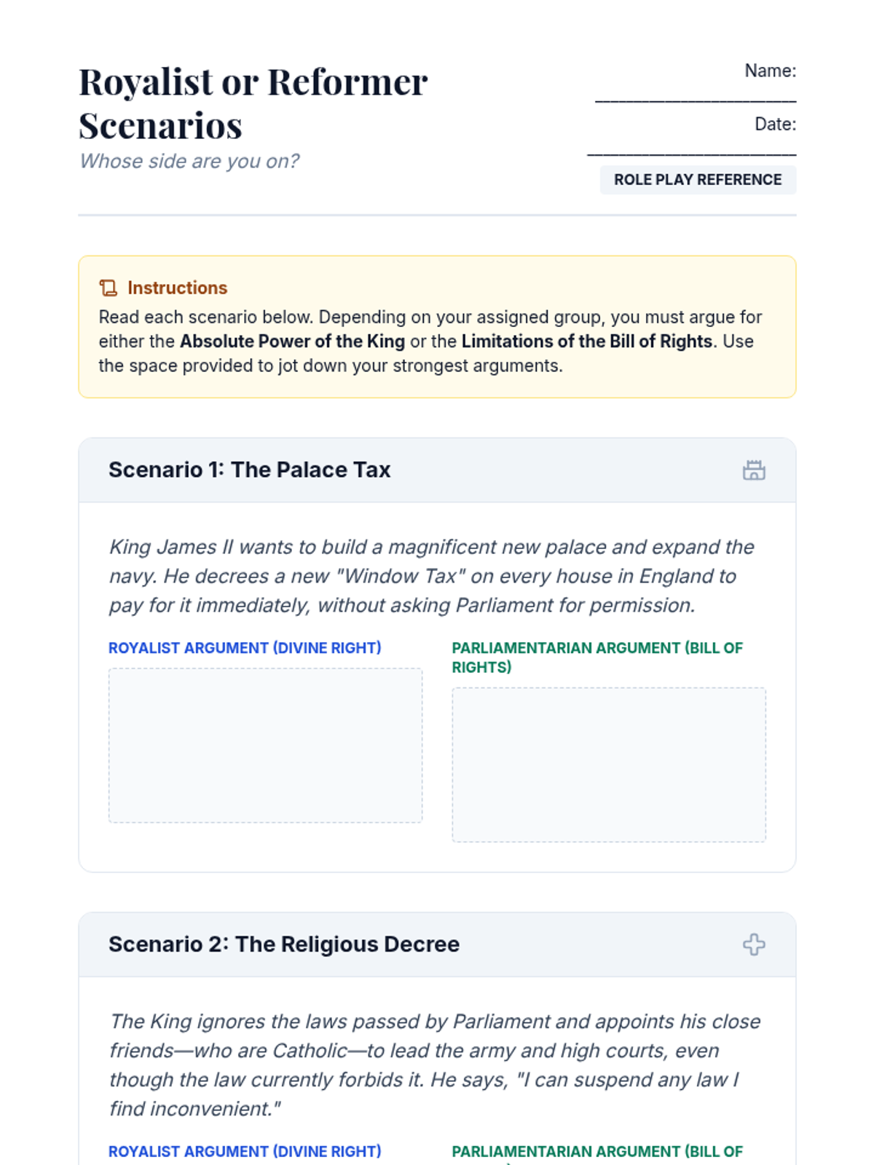Click Scenario 1 Parliamentarian argument answer box
Image resolution: width=874 pixels, height=1165 pixels.
click(x=609, y=765)
